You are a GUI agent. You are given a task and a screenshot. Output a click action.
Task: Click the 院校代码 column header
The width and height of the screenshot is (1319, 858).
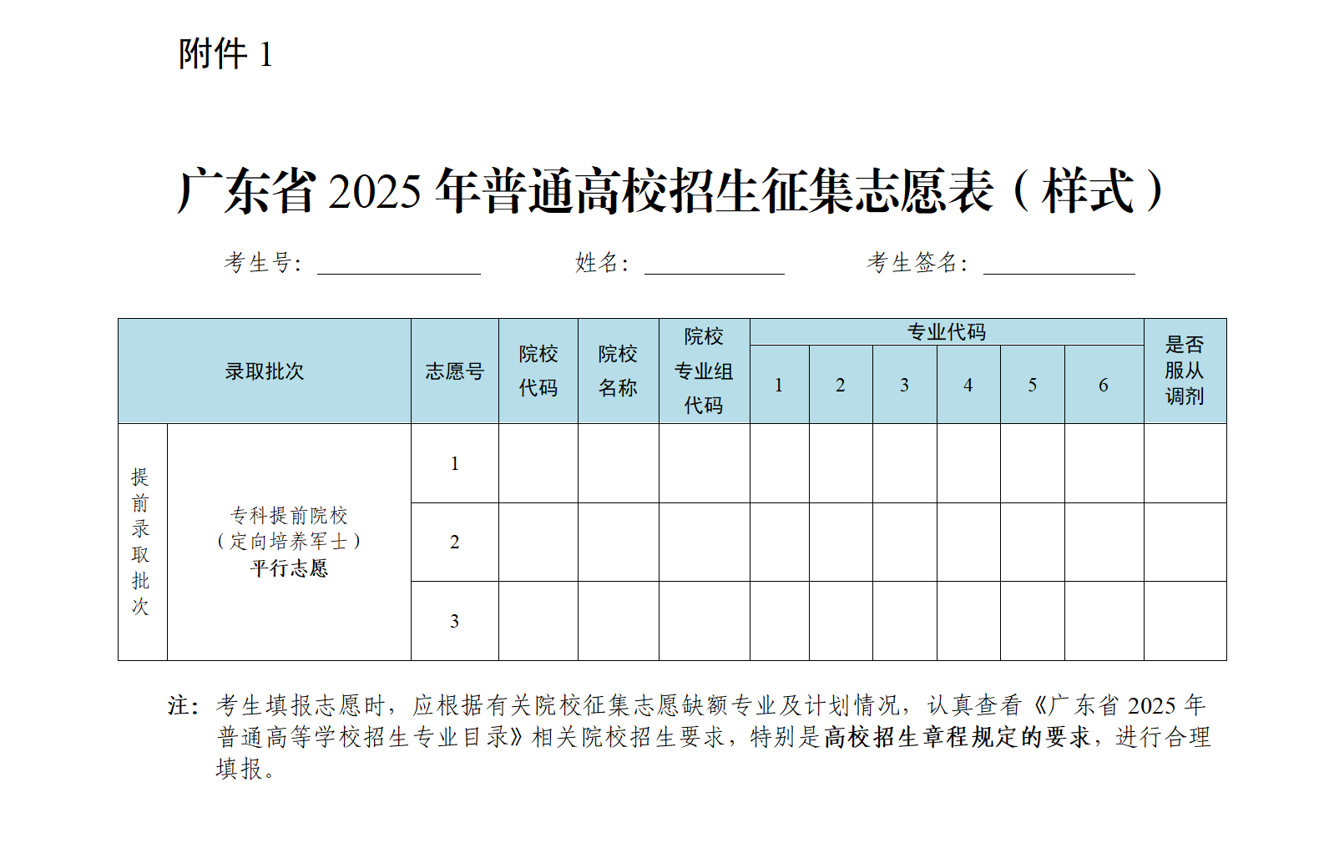538,371
